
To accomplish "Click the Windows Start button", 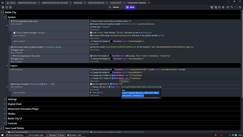I will click(2, 135).
